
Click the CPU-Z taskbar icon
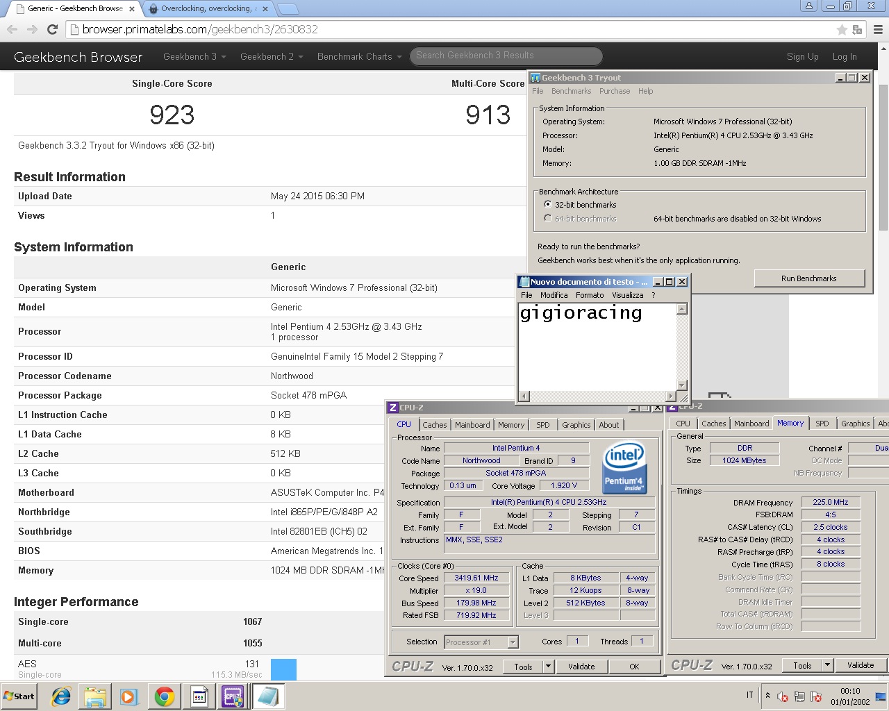coord(233,696)
